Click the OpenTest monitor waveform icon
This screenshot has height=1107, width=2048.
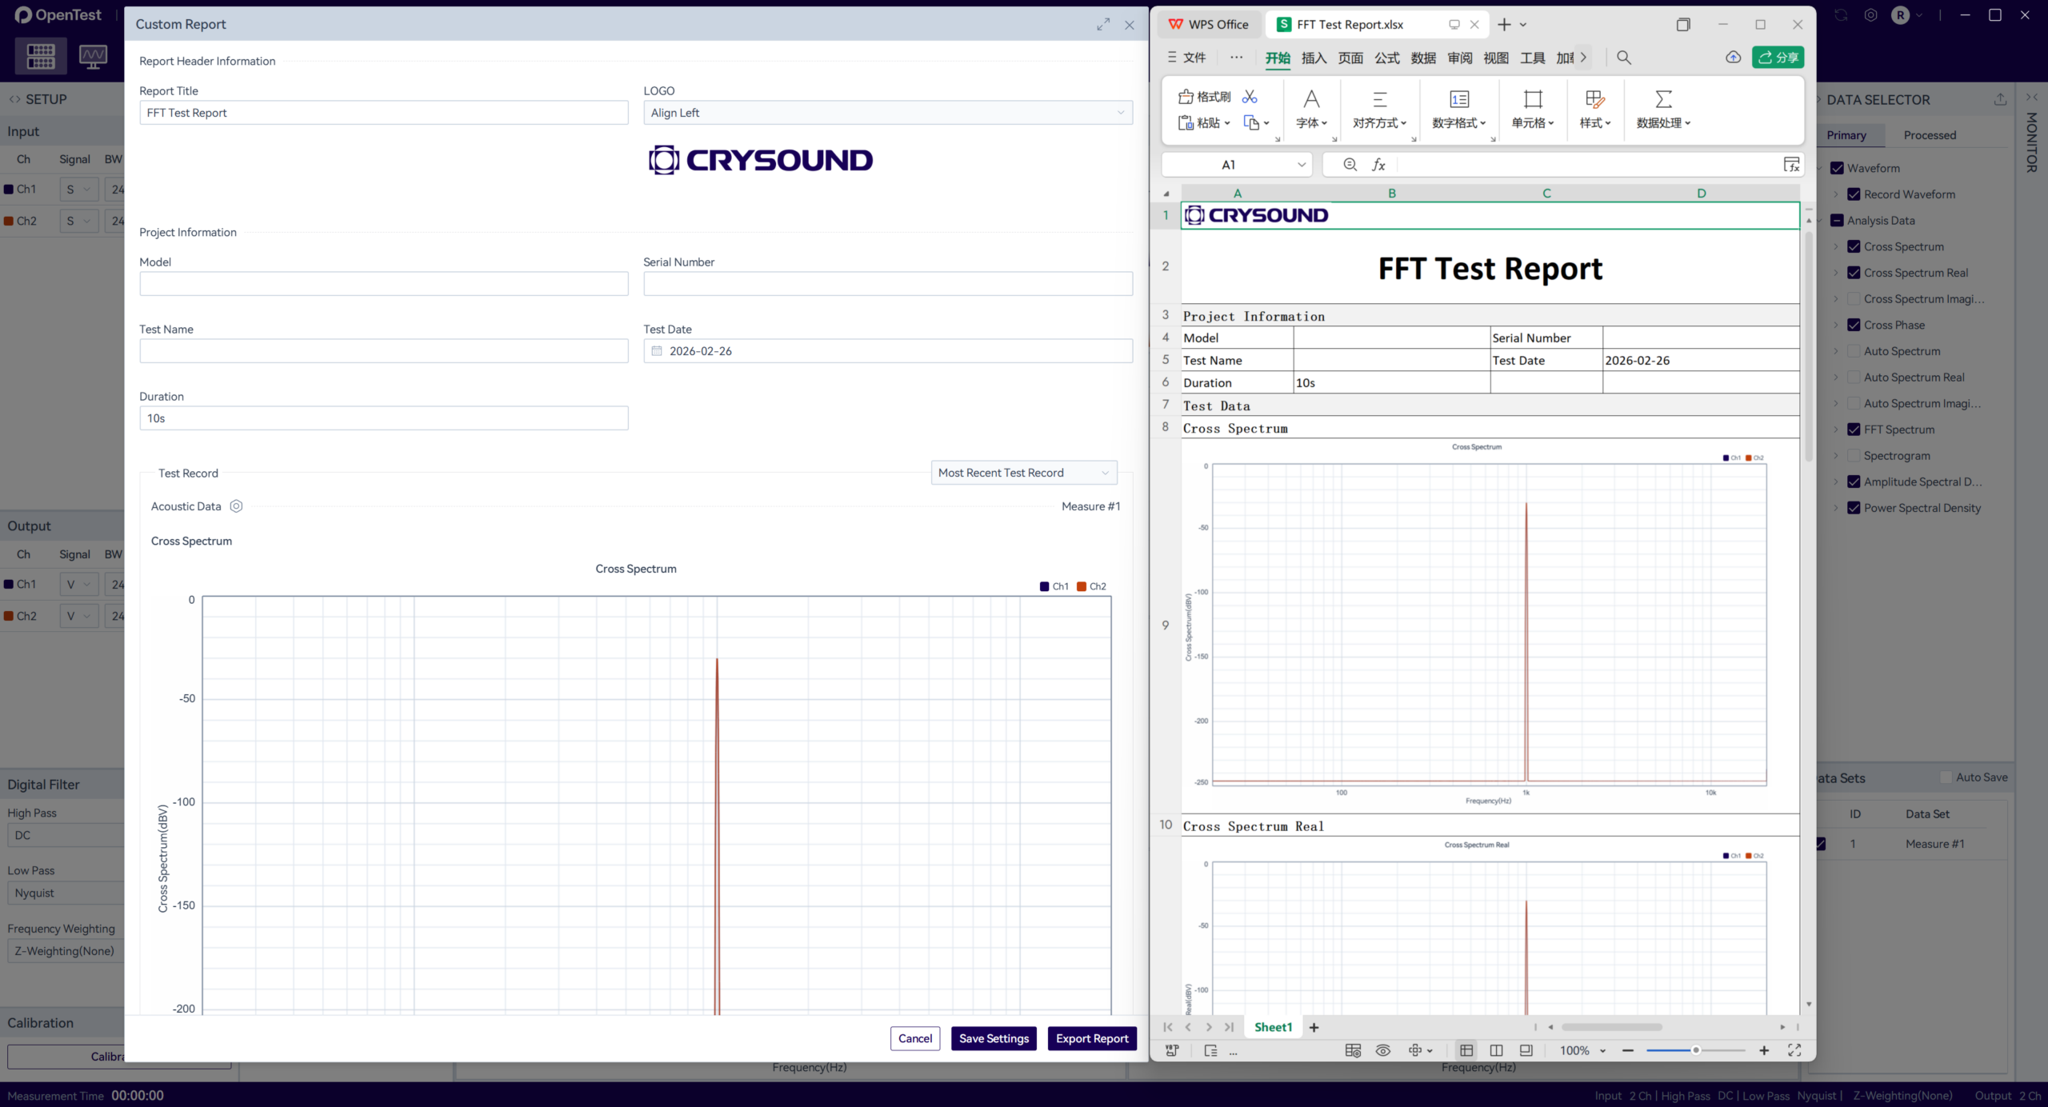93,56
